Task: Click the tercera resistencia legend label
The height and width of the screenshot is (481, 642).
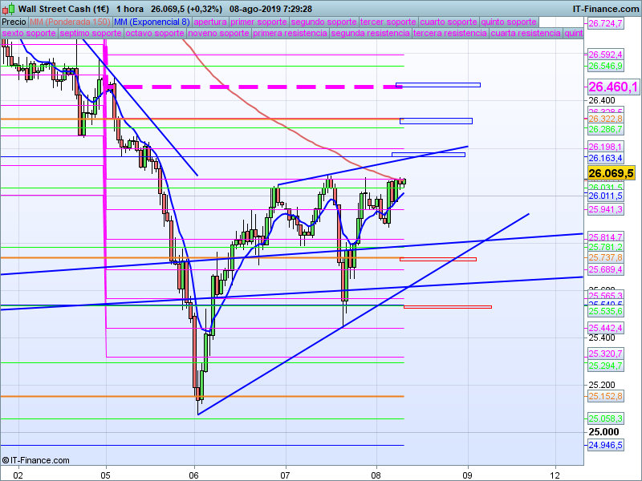Action: click(450, 33)
